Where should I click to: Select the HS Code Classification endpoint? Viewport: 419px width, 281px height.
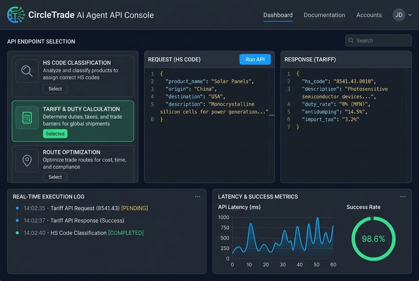pos(55,89)
